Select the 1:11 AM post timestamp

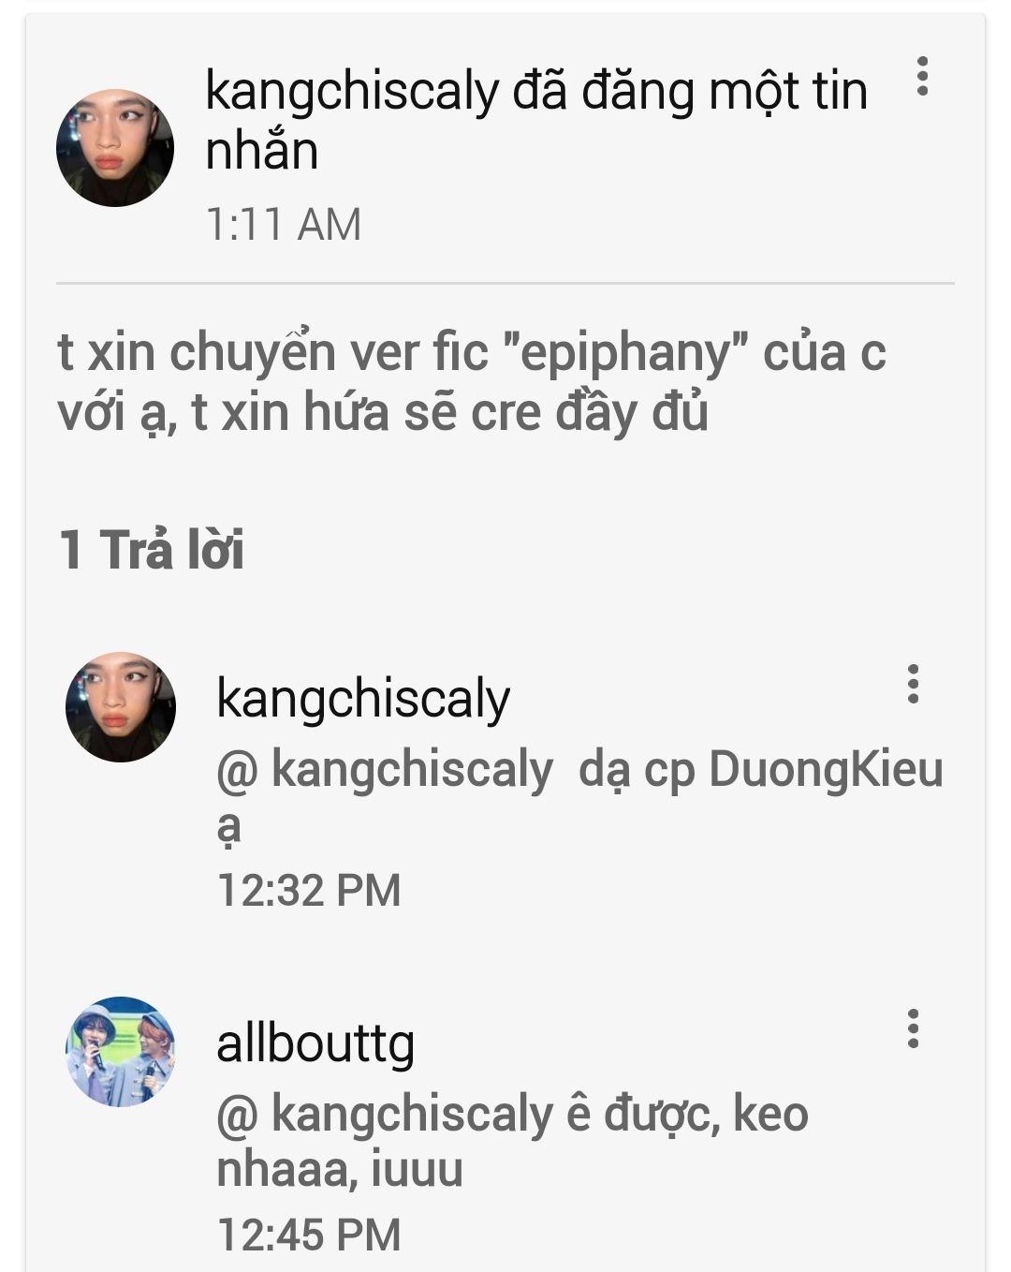pos(283,225)
